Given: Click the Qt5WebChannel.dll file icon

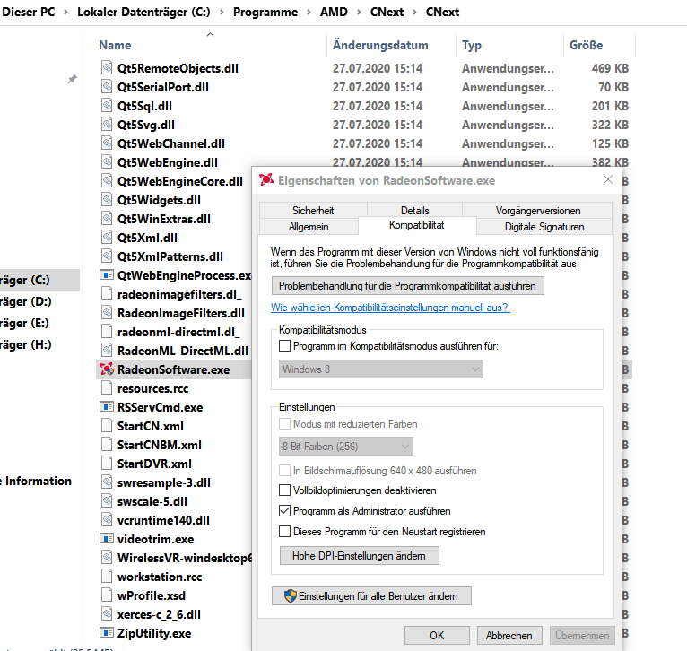Looking at the screenshot, I should [x=107, y=143].
